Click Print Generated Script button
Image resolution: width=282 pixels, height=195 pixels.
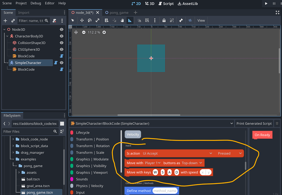click(x=254, y=123)
